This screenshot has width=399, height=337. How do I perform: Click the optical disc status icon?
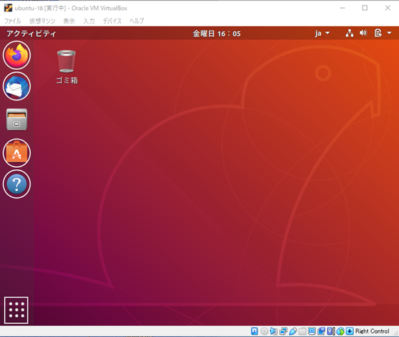pyautogui.click(x=265, y=331)
